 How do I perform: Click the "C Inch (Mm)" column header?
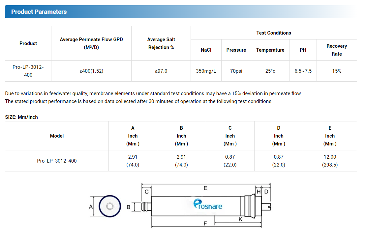[x=230, y=136]
